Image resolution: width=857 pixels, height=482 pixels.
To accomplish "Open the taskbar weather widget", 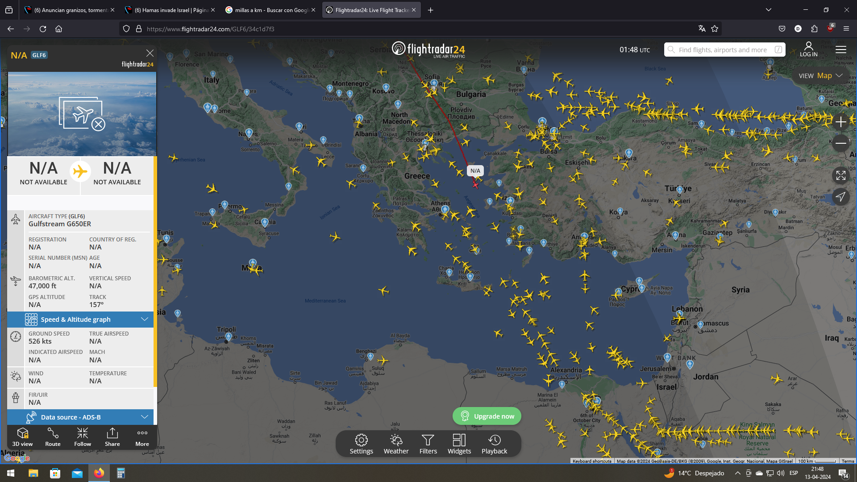I will click(x=694, y=473).
